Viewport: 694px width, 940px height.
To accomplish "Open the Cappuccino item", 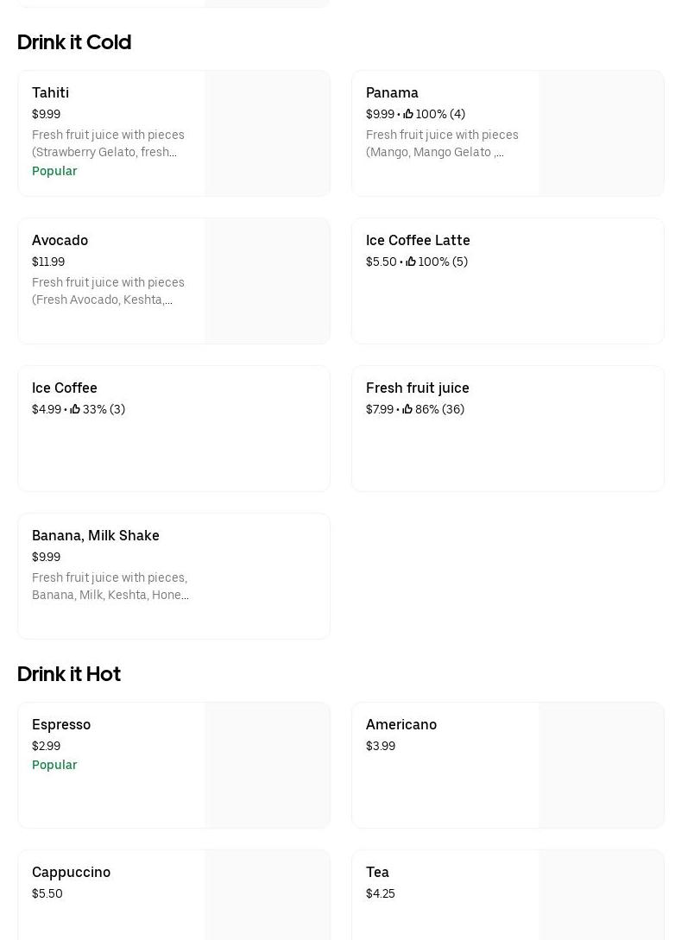I will [71, 872].
